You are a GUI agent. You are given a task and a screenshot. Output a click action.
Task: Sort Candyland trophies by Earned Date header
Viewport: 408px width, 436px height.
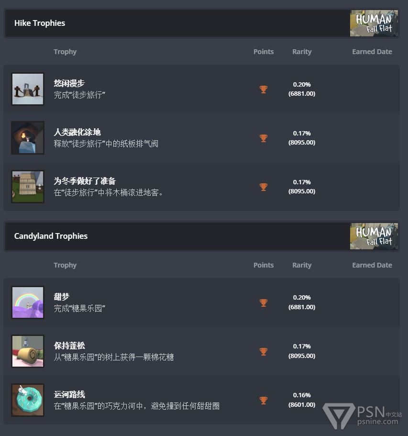[x=372, y=265]
